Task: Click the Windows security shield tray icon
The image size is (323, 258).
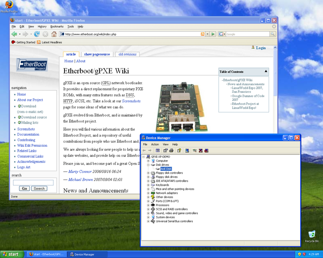Action: [x=299, y=254]
